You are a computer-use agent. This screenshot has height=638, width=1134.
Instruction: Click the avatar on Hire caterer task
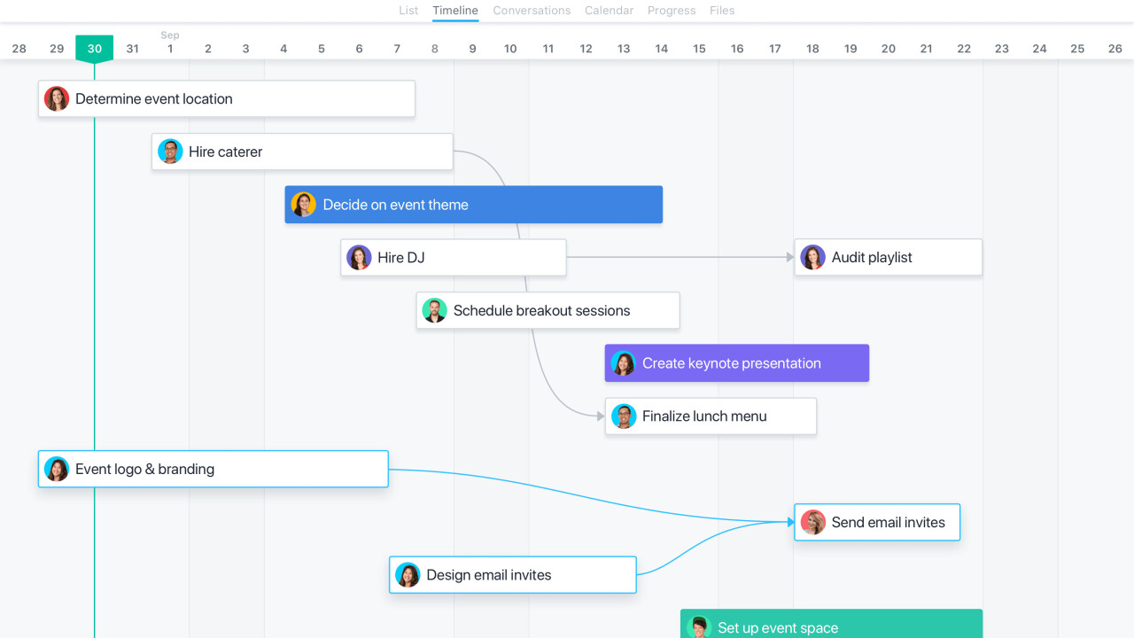pyautogui.click(x=170, y=152)
